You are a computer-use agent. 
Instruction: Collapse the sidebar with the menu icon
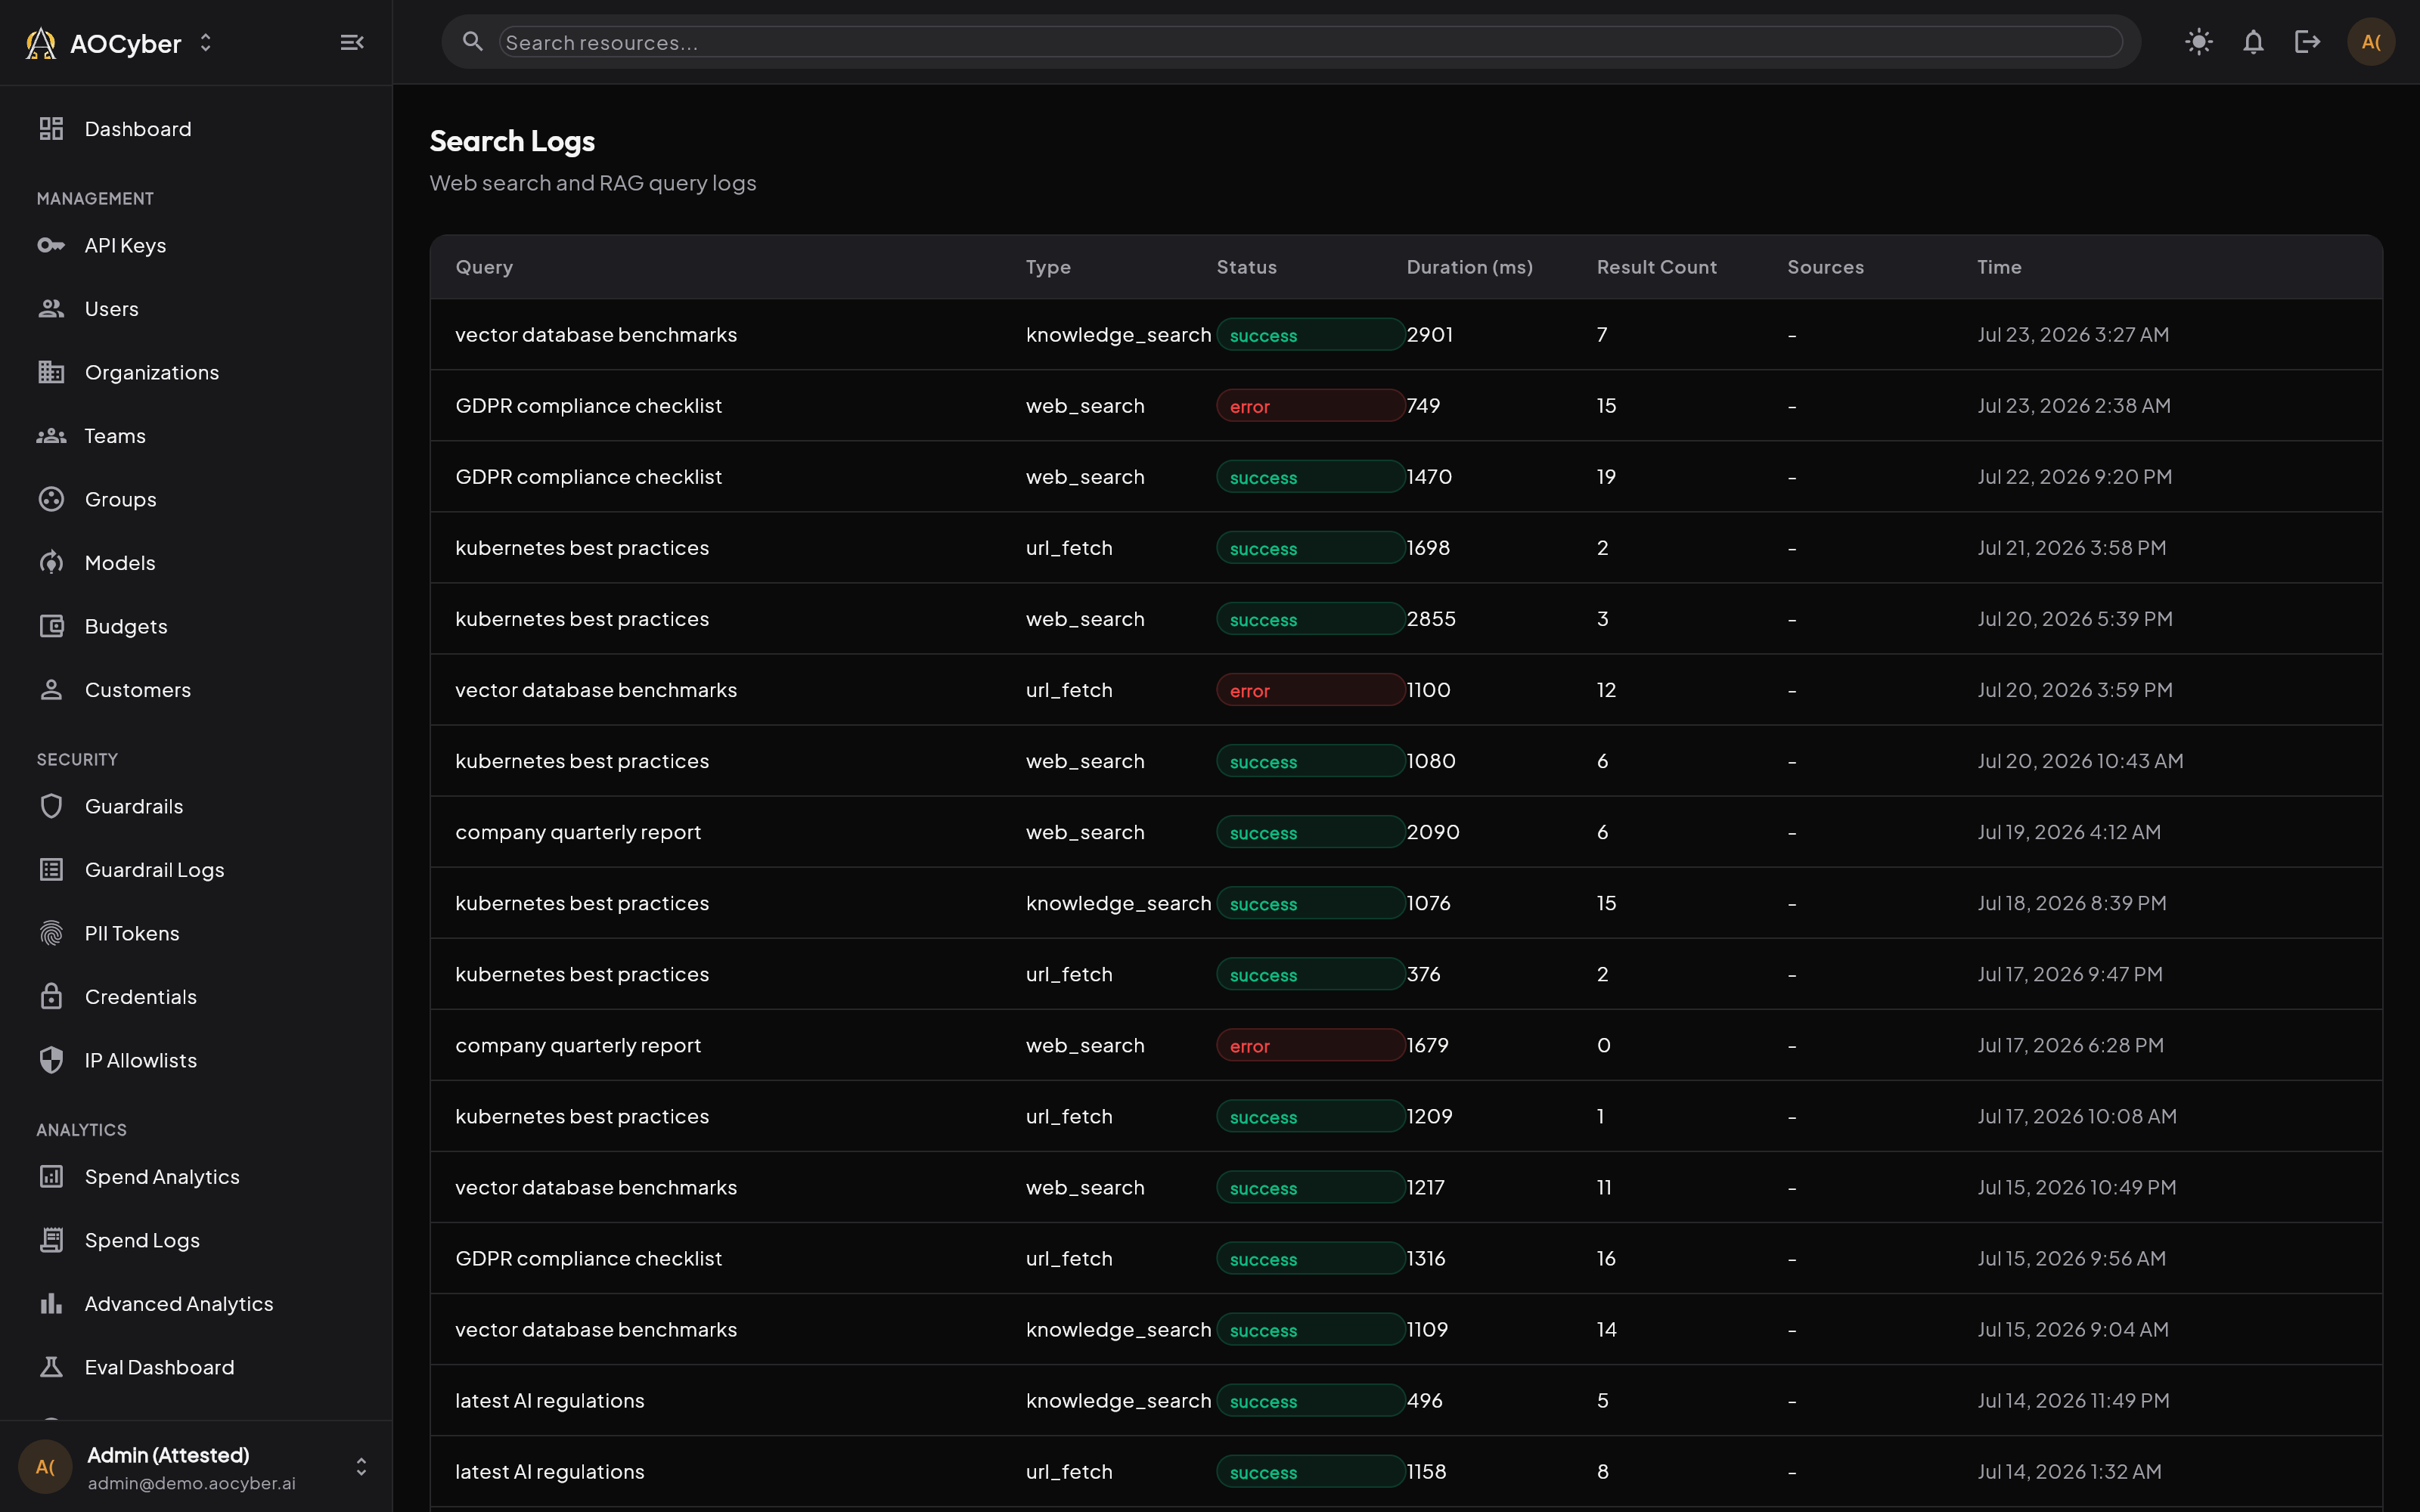(x=352, y=42)
